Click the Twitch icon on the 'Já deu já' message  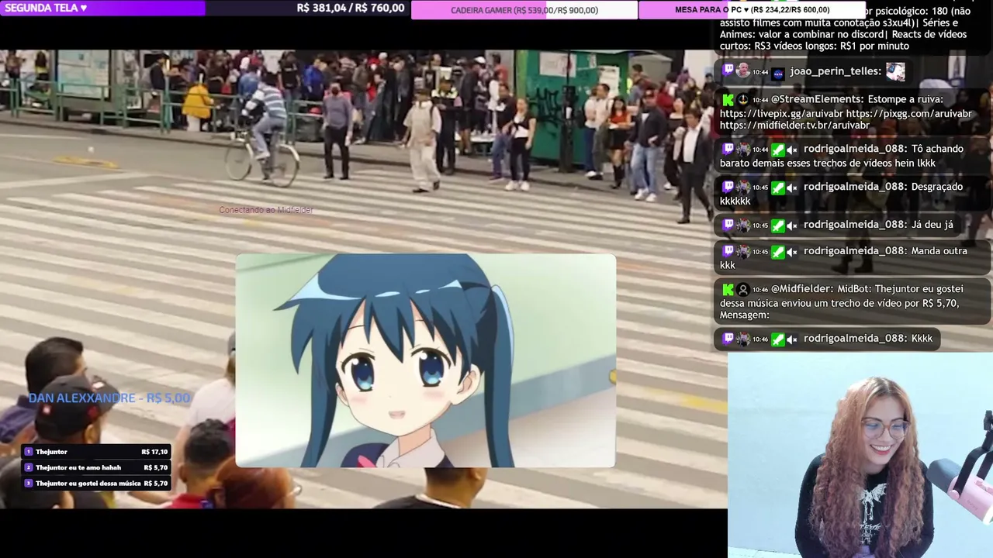pos(728,225)
